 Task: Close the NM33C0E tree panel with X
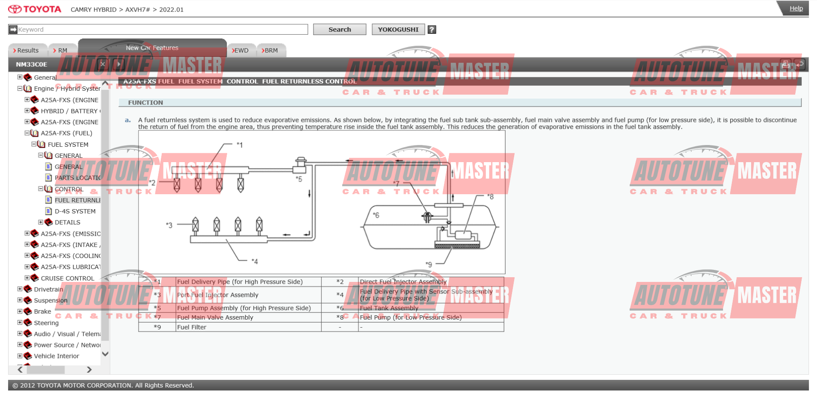click(103, 65)
